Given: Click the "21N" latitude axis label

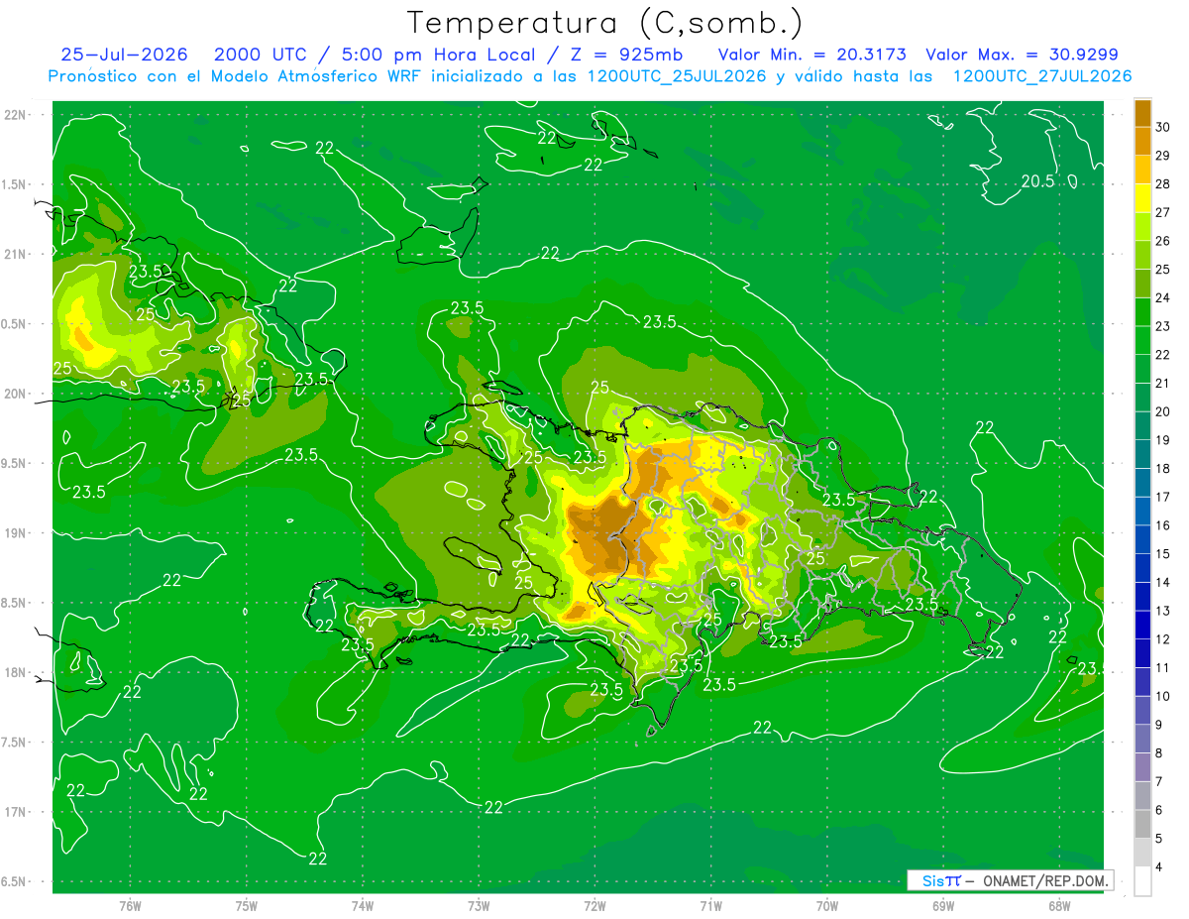Looking at the screenshot, I should click(17, 254).
